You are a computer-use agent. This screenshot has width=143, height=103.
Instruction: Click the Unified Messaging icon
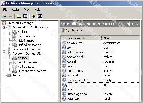pos(14,45)
